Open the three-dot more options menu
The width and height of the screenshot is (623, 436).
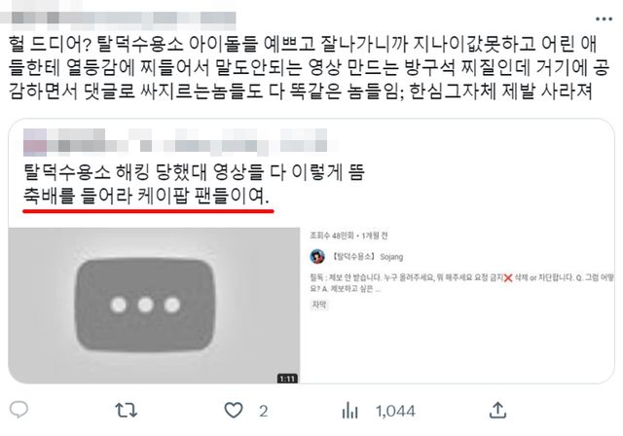pos(604,18)
